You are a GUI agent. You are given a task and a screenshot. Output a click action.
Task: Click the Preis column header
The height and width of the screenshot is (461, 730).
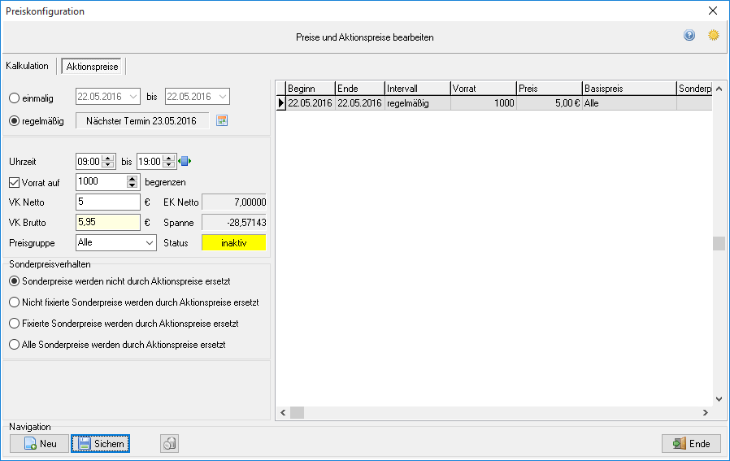click(550, 89)
